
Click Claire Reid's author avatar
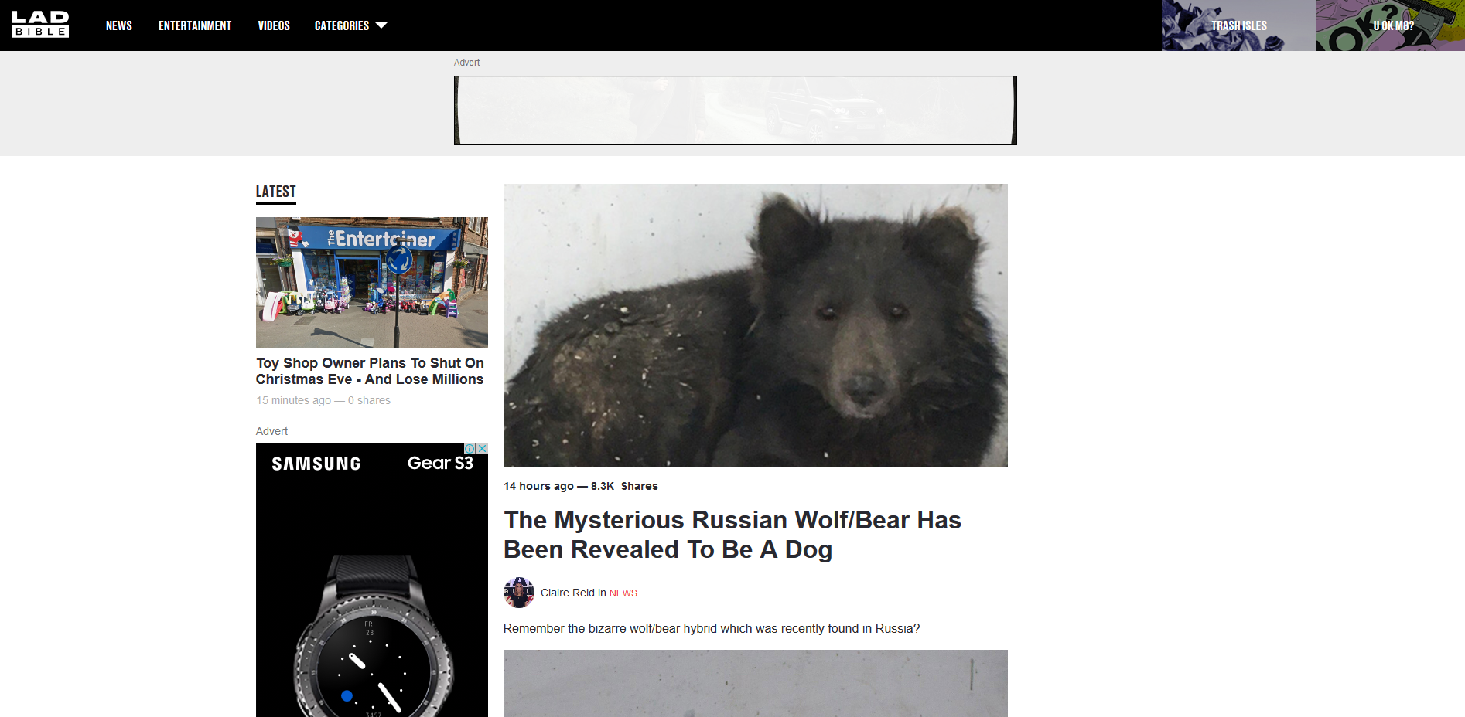click(x=518, y=593)
